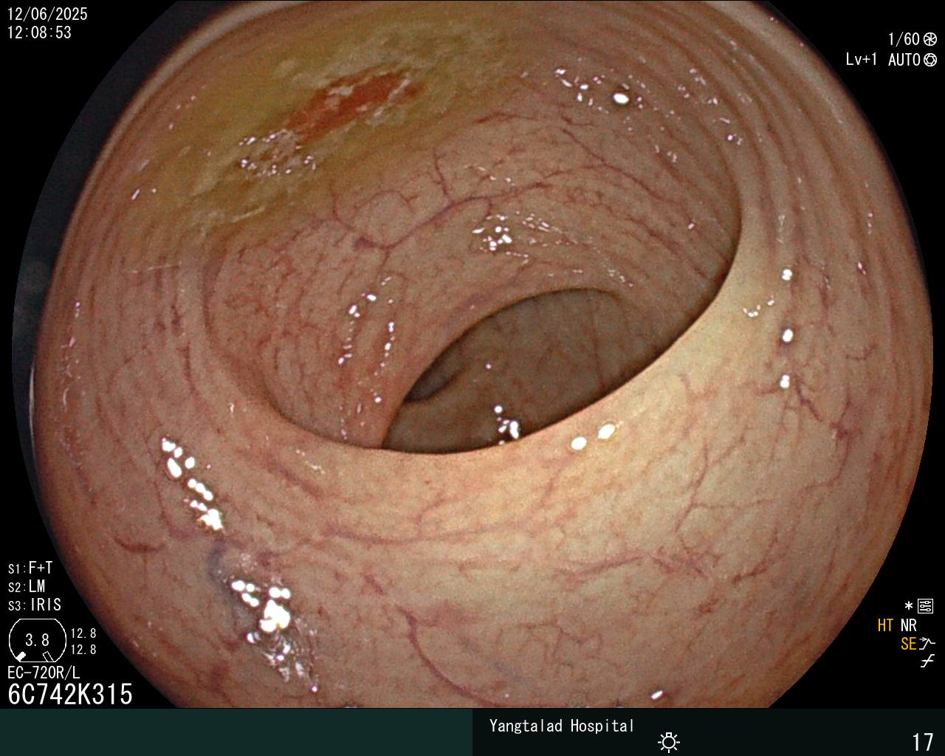Click the serial number 6C742K315
Image resolution: width=945 pixels, height=756 pixels.
[70, 694]
